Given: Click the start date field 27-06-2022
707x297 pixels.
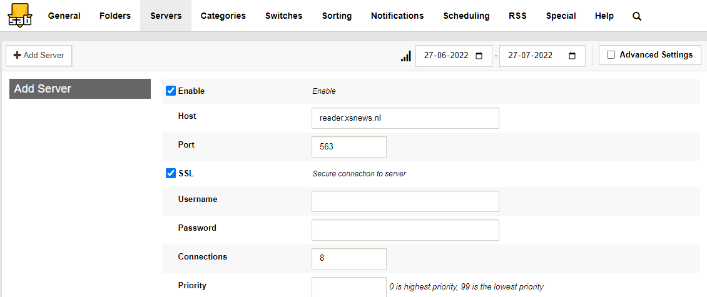Looking at the screenshot, I should pos(454,56).
